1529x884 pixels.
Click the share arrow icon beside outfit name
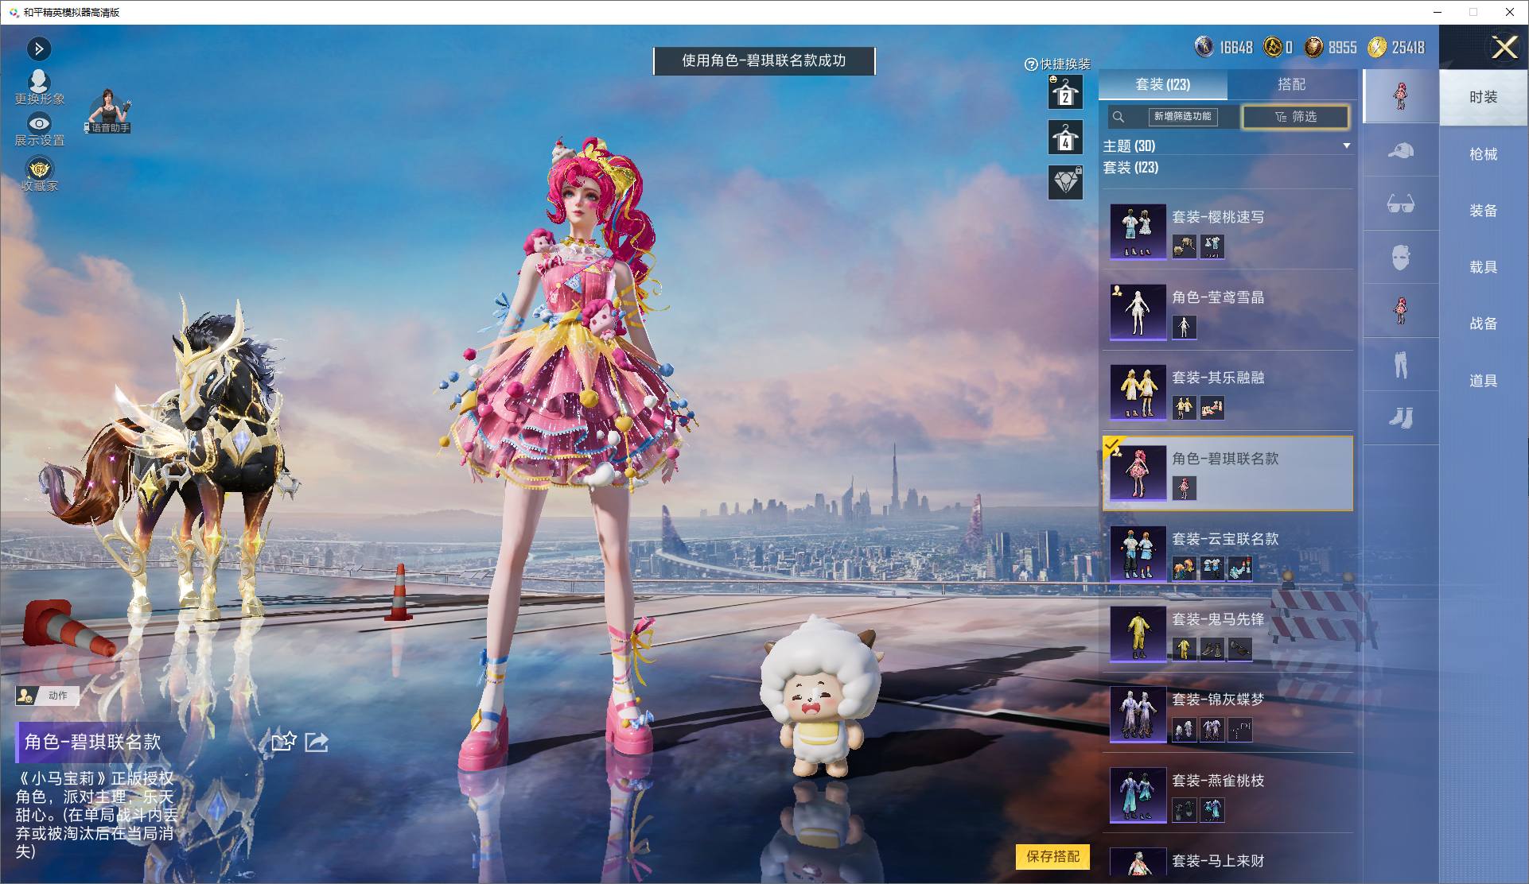click(317, 742)
